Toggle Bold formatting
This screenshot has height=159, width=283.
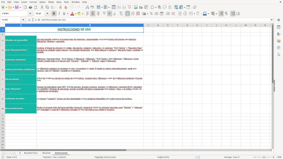point(54,14)
